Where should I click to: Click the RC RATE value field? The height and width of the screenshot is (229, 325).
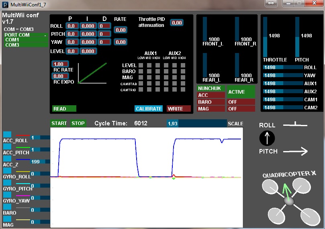[60, 64]
